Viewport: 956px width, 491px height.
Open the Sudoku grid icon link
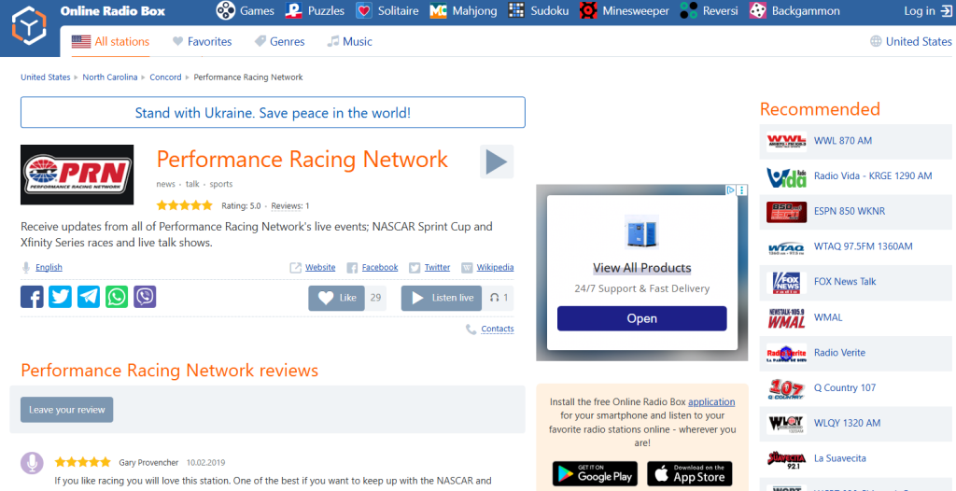516,10
